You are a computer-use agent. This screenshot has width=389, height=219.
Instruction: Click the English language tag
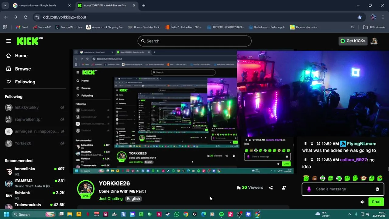pyautogui.click(x=133, y=199)
